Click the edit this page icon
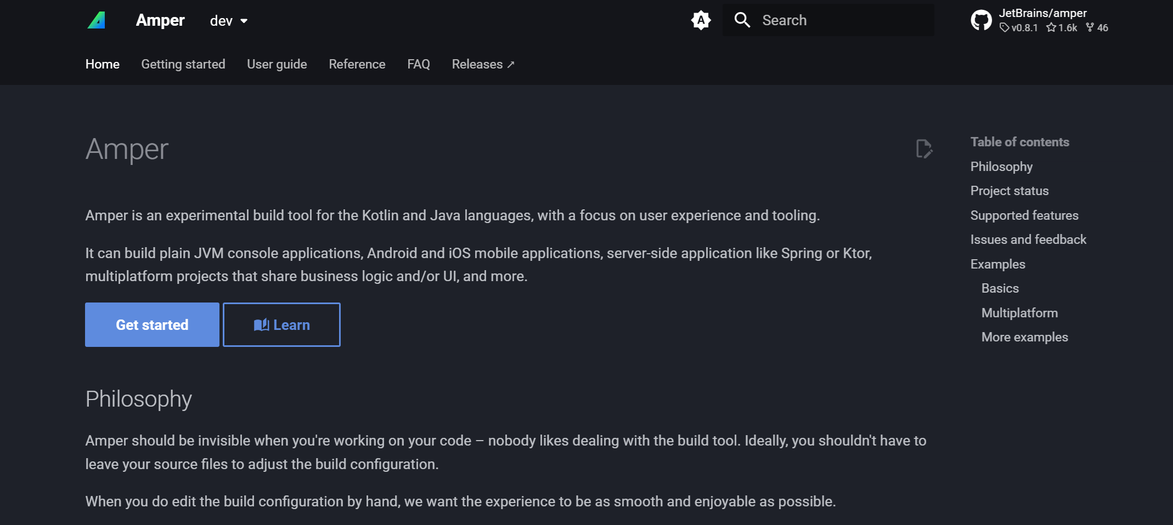The width and height of the screenshot is (1173, 525). tap(924, 149)
